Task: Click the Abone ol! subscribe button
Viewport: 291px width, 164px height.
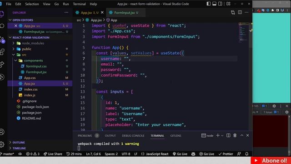Action: click(x=271, y=160)
